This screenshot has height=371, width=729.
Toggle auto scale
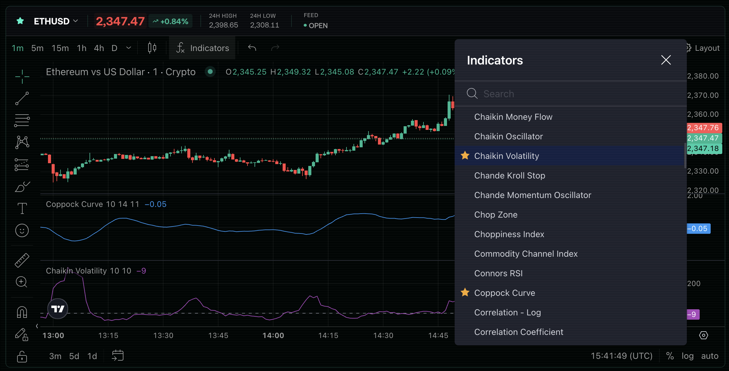point(710,356)
